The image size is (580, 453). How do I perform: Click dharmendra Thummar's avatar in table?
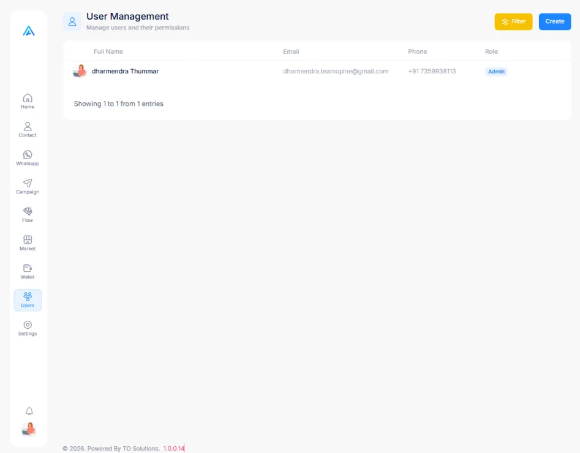(80, 72)
